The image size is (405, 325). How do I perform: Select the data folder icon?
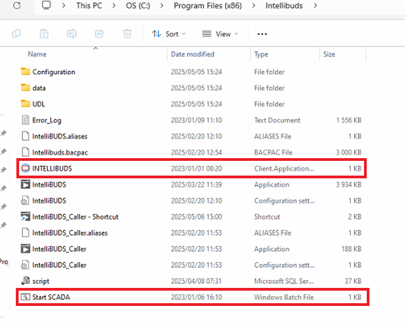(25, 88)
